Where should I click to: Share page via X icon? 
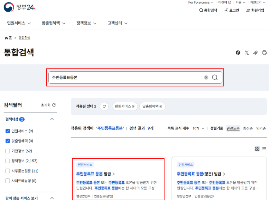pyautogui.click(x=247, y=53)
